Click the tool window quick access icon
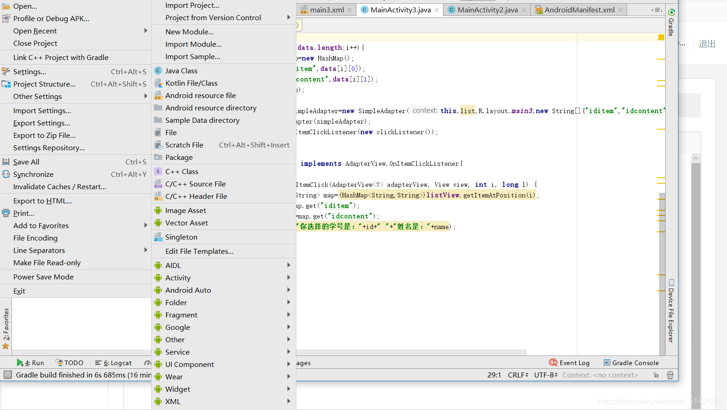The image size is (727, 410). click(x=7, y=375)
